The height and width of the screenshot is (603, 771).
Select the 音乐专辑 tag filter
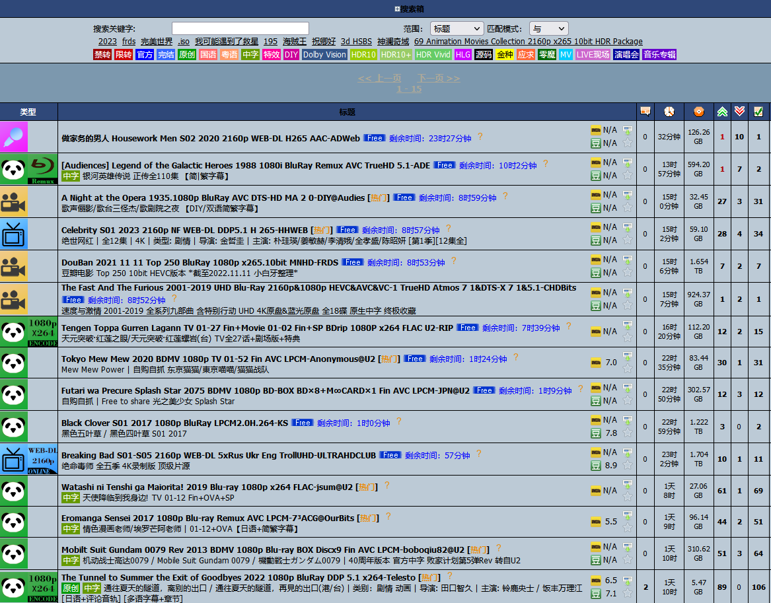[x=659, y=55]
